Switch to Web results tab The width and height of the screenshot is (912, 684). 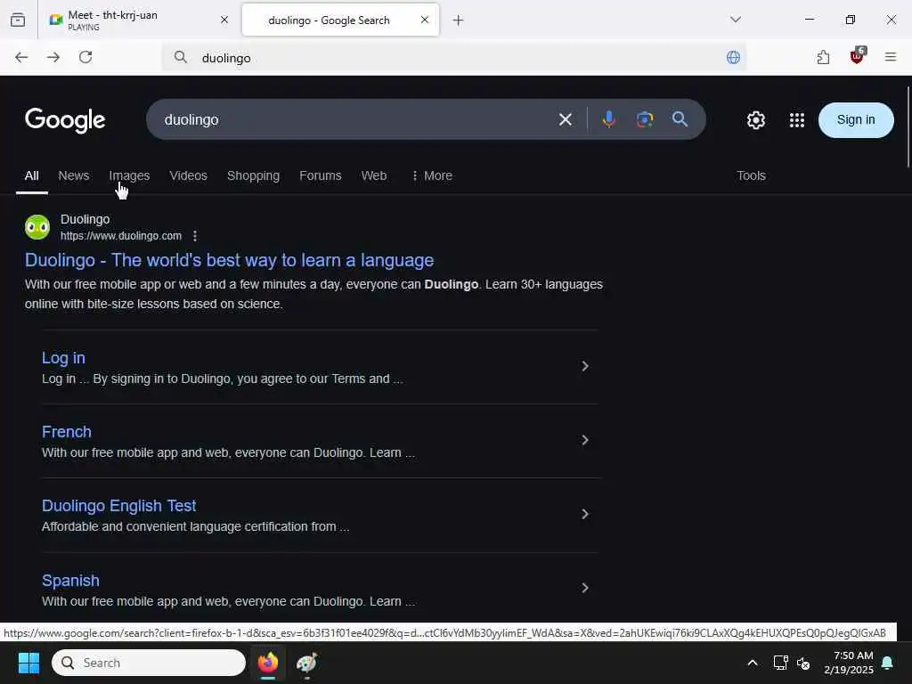(x=373, y=175)
